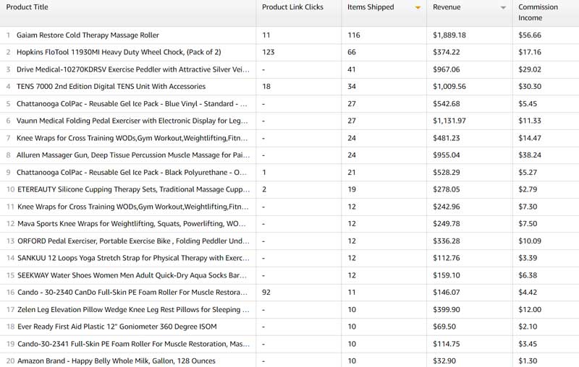This screenshot has width=579, height=367.
Task: Select Cando 30-2340 Foam Roller title
Action: (x=132, y=292)
